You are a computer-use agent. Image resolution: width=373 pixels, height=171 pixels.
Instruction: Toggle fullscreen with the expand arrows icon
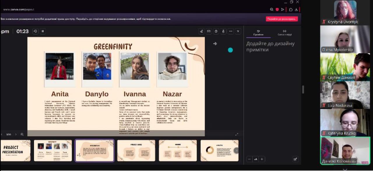237,134
